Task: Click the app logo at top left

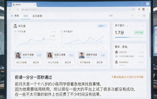Action: [12, 16]
